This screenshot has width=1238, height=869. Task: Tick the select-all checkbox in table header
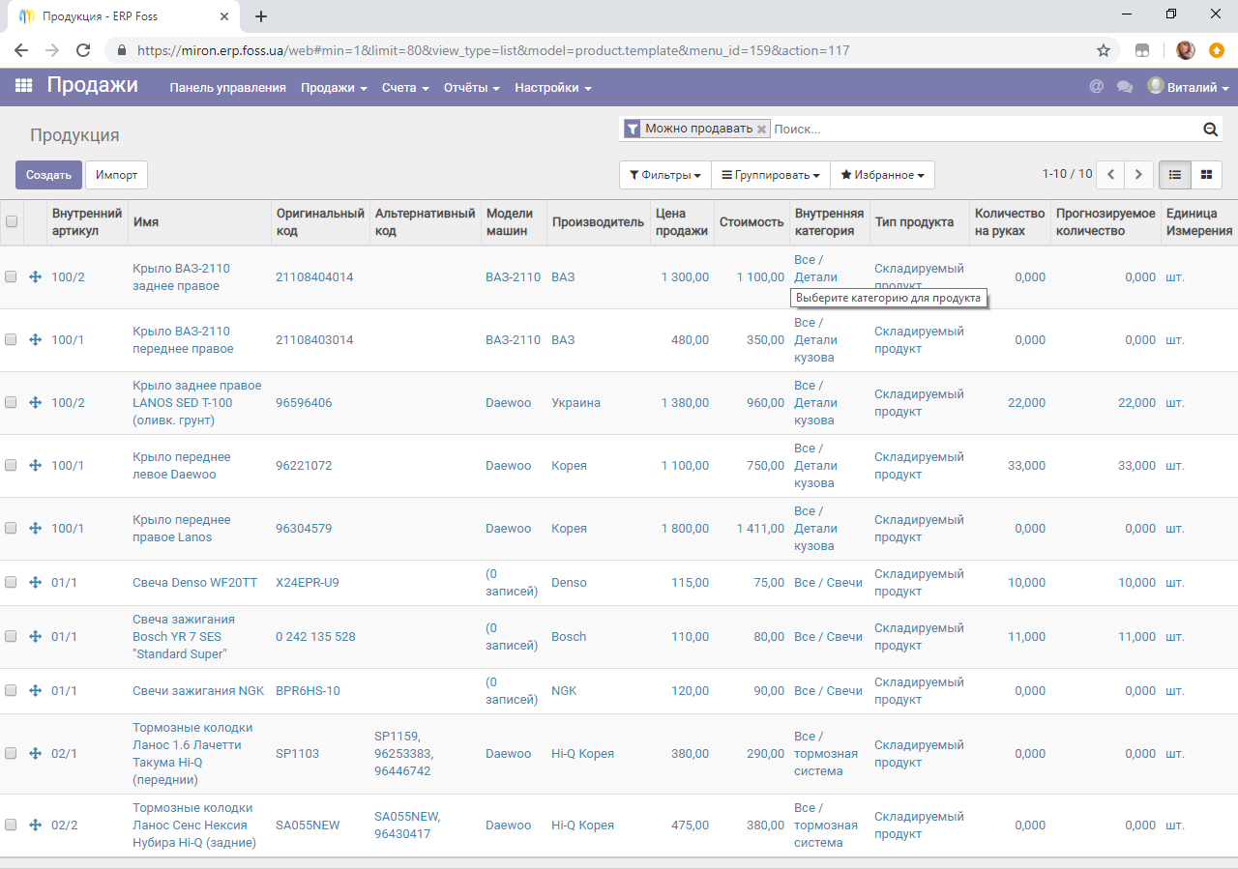click(x=12, y=221)
